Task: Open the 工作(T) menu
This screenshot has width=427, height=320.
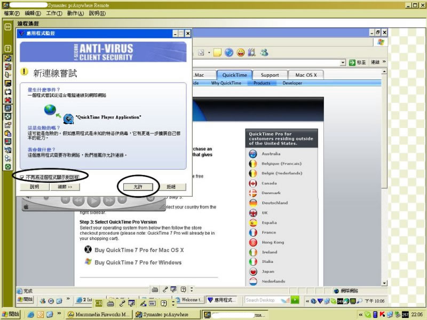Action: (54, 13)
